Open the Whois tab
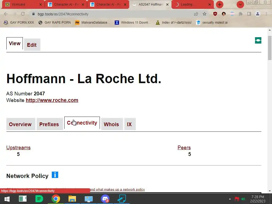 coord(112,124)
